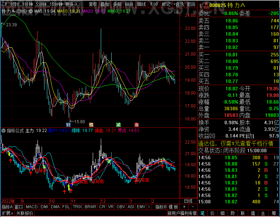
Task: Switch the indicator to DMA
Action: [x=55, y=207]
